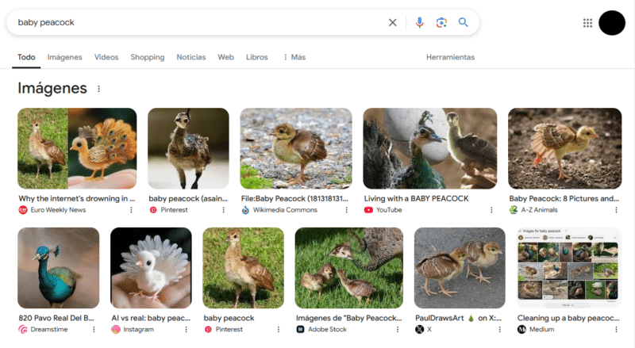This screenshot has width=635, height=348.
Task: Clear the search box text
Action: (392, 23)
